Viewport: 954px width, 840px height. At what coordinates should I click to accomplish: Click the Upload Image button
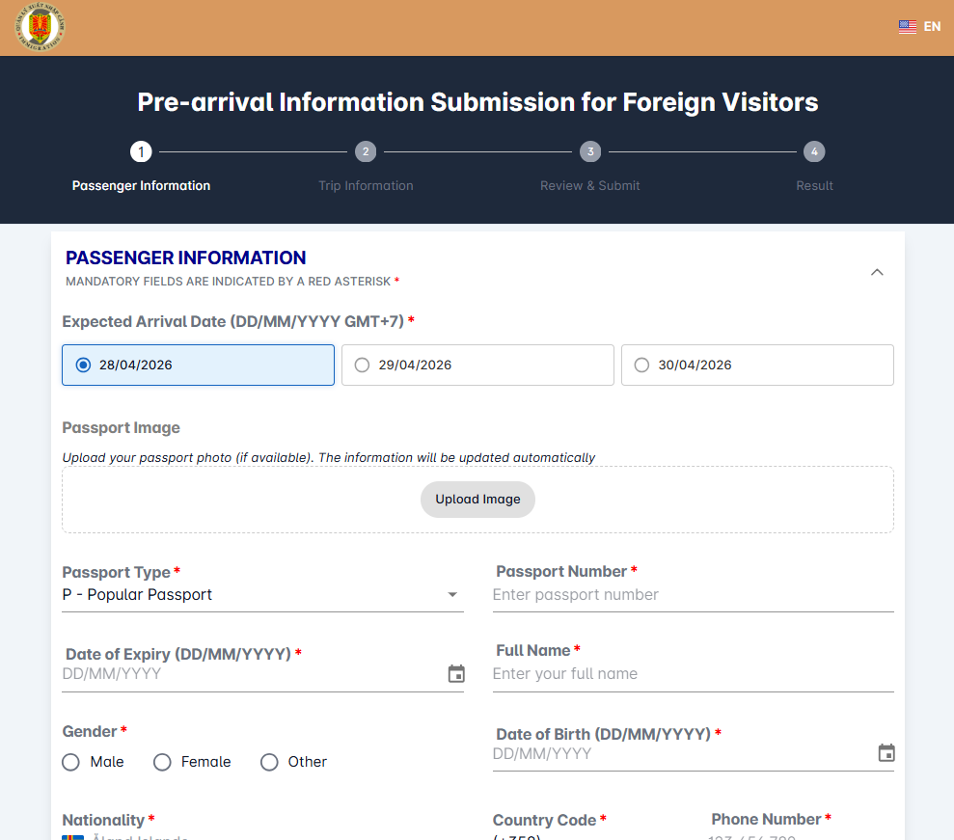(x=477, y=500)
